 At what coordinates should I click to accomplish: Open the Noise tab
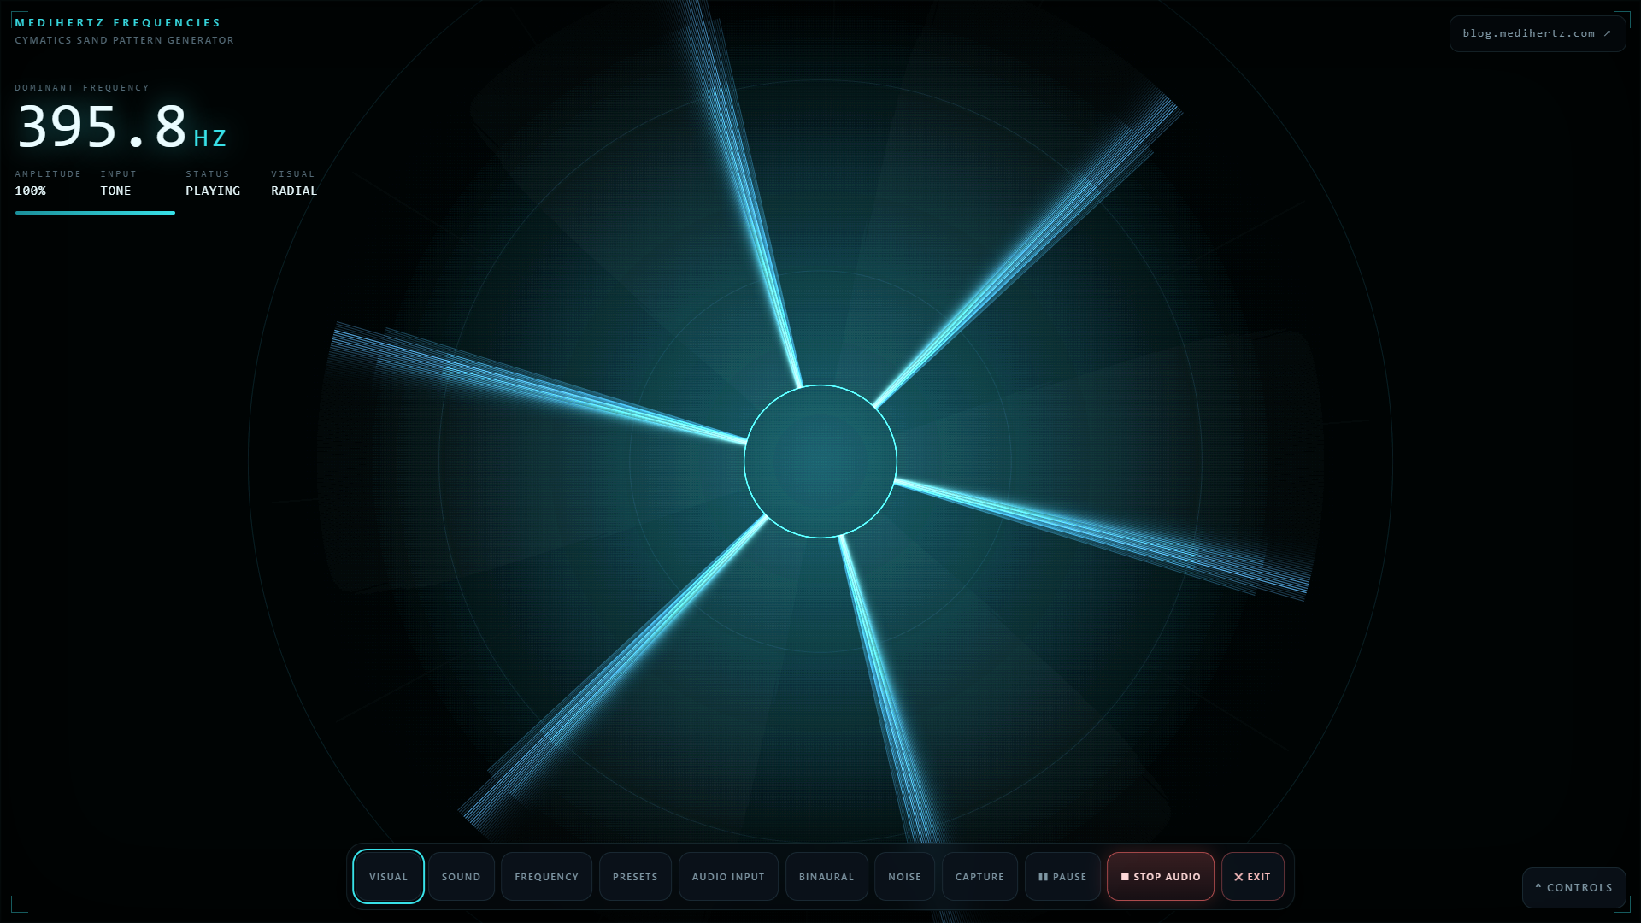coord(904,876)
